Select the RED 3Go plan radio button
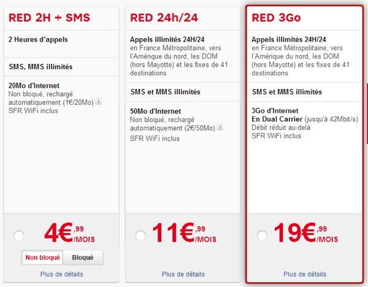The image size is (368, 287). point(262,235)
